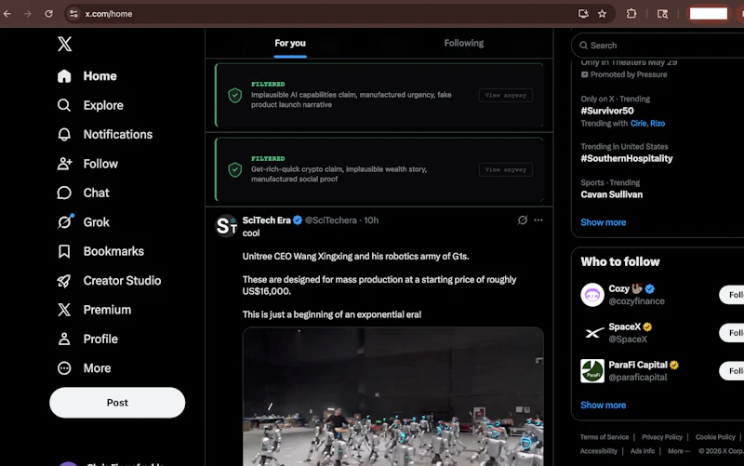Open the SciTech Era profile name
The height and width of the screenshot is (466, 744).
pyautogui.click(x=266, y=220)
